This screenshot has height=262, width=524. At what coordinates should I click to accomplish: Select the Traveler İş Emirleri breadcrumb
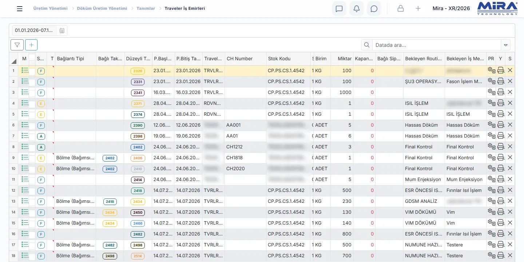[184, 8]
